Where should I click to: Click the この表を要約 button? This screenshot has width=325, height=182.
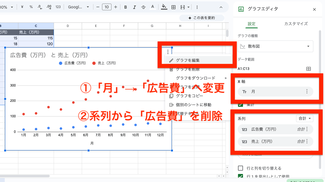[x=202, y=18]
